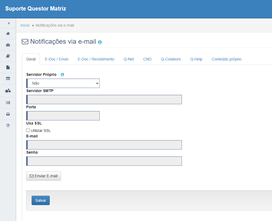This screenshot has width=272, height=221.
Task: Click the home icon in sidebar
Action: (8, 34)
